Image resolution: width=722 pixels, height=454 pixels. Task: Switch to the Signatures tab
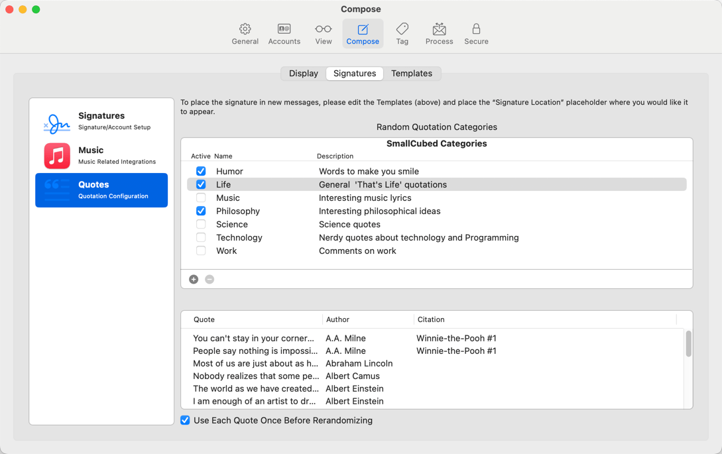point(355,74)
